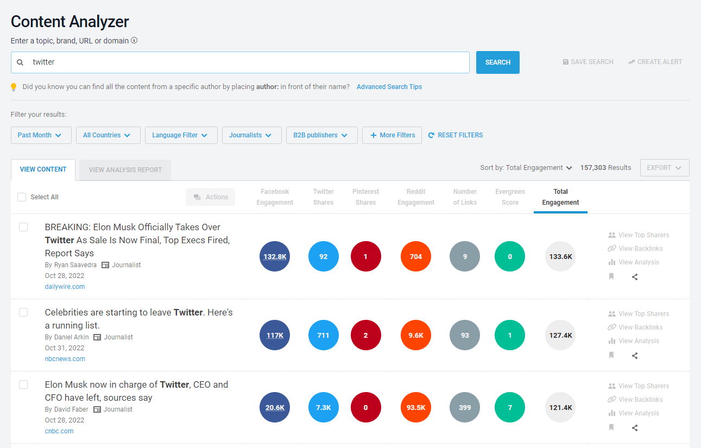
Task: Open the Past Month date filter
Action: tap(41, 135)
